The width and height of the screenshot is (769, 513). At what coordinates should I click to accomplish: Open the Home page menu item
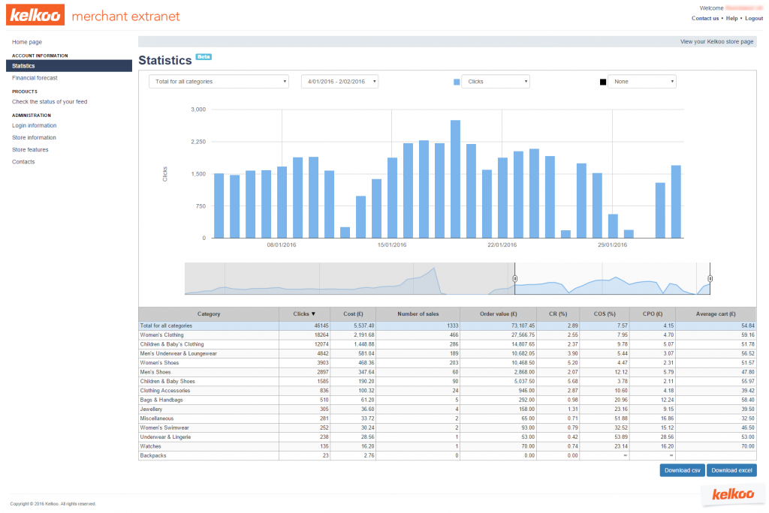coord(27,42)
